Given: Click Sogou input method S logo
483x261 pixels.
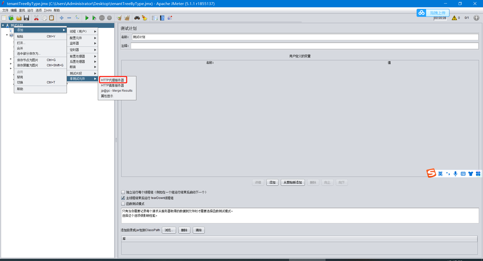Looking at the screenshot, I should click(x=431, y=173).
